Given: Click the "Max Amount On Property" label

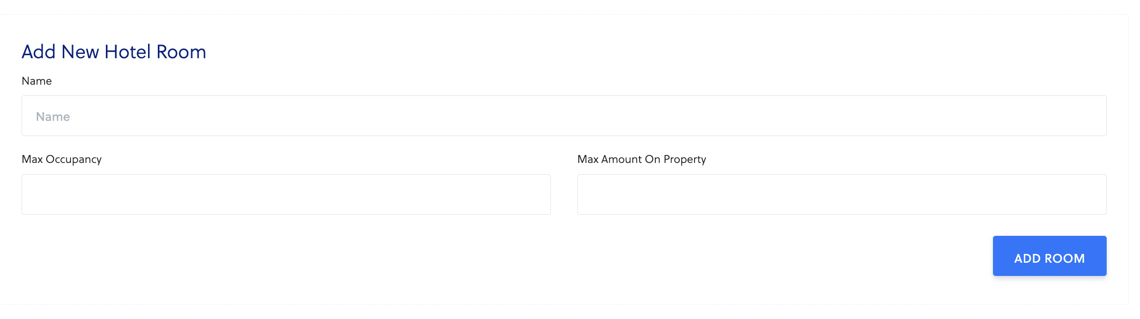Looking at the screenshot, I should pyautogui.click(x=642, y=159).
